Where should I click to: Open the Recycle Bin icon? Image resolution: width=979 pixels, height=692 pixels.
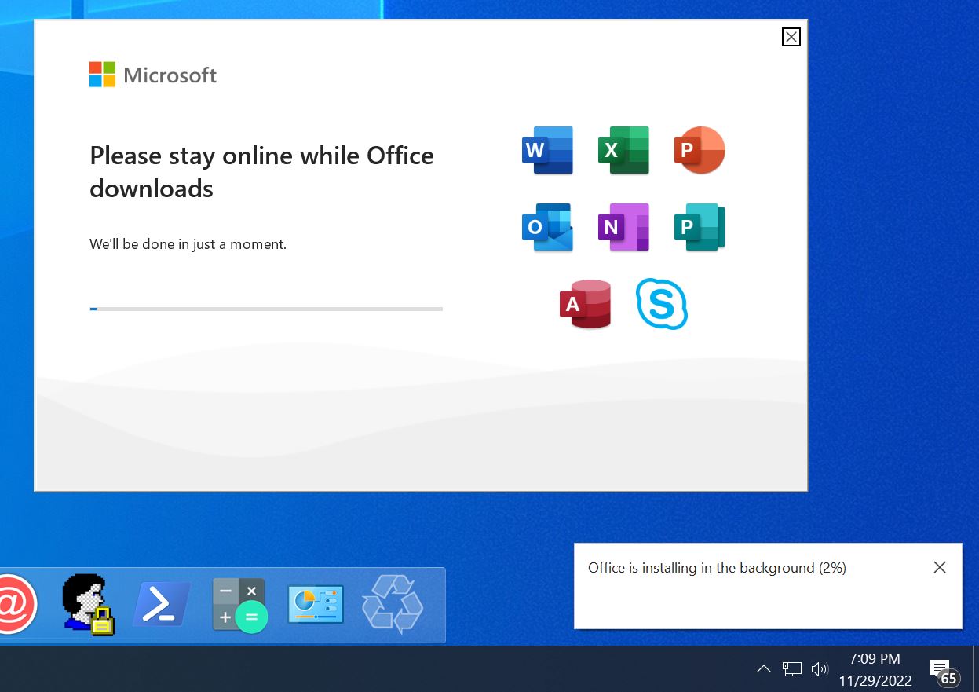393,604
